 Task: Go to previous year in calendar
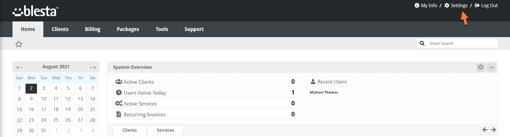(17, 67)
